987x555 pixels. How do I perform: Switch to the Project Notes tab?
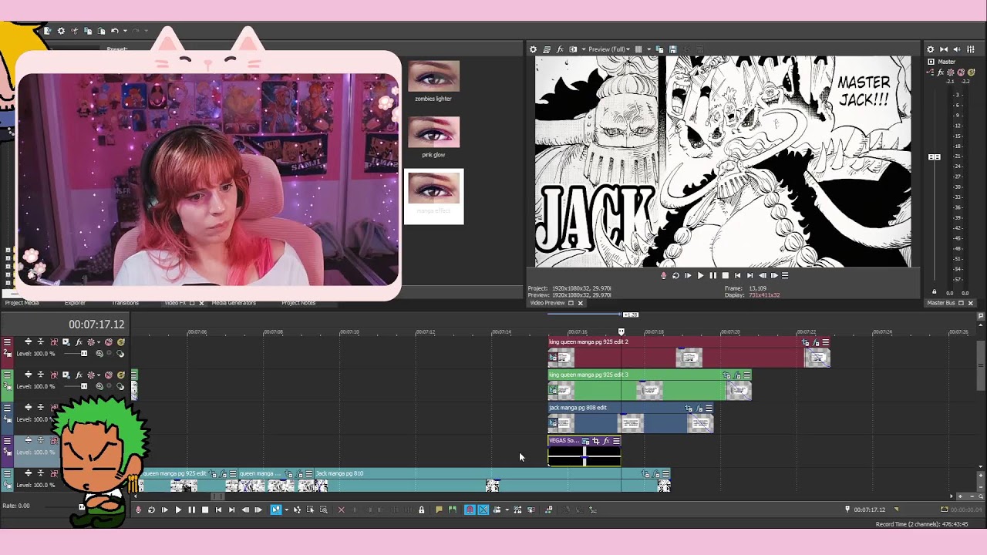[x=298, y=303]
